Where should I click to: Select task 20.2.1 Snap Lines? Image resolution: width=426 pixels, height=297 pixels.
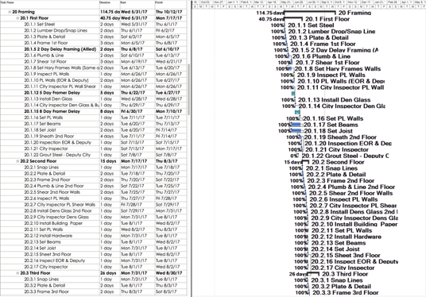41,168
